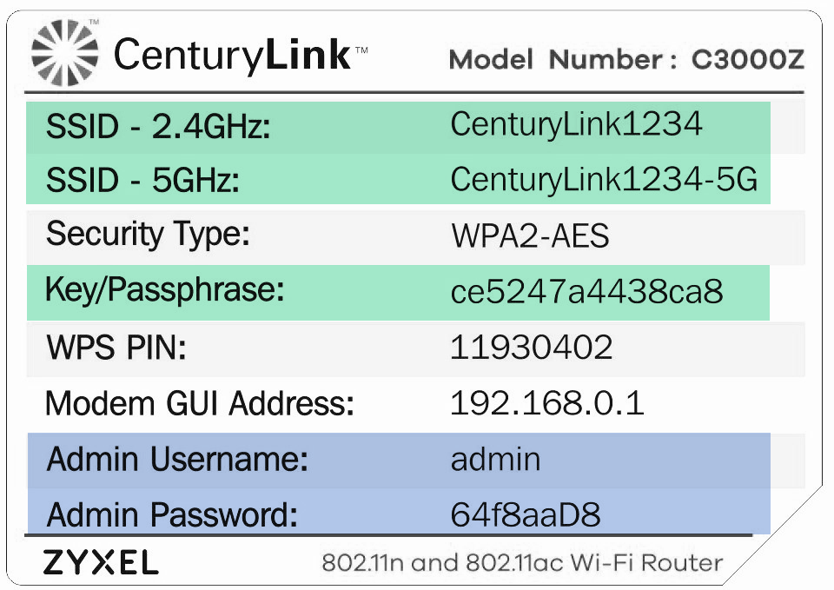Click the WPS PIN label

pyautogui.click(x=116, y=348)
